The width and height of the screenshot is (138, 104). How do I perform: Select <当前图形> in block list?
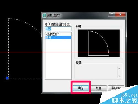(58, 34)
